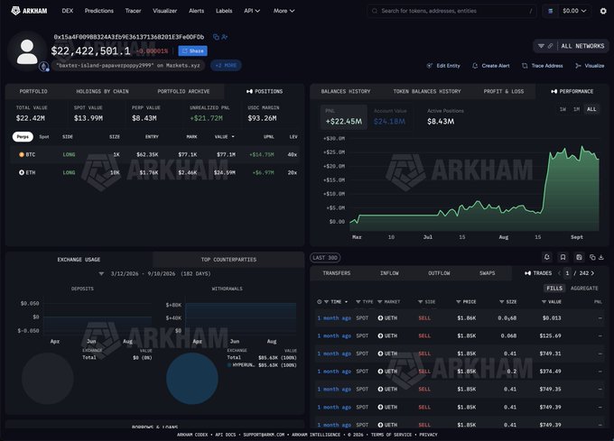Click Edit Entity

tap(443, 66)
